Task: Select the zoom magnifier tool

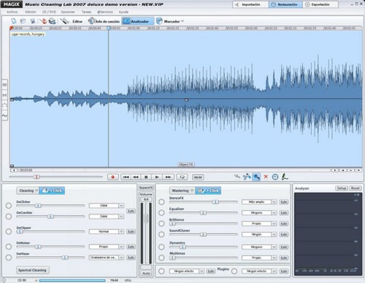Action: pos(256,177)
